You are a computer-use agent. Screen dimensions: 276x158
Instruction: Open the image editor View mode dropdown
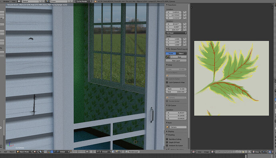tap(257, 152)
